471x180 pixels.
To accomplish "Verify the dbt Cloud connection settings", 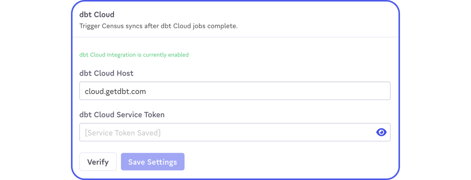I will pos(98,162).
